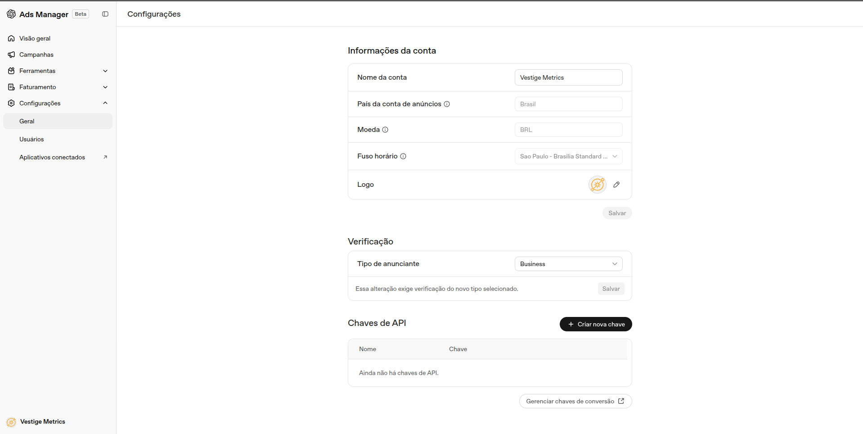Select the Geral settings item
863x434 pixels.
click(58, 121)
